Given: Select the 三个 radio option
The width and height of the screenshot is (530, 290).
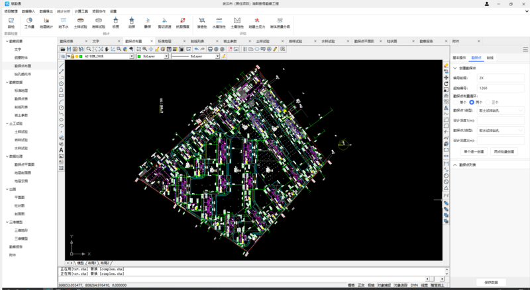Looking at the screenshot, I should (488, 102).
